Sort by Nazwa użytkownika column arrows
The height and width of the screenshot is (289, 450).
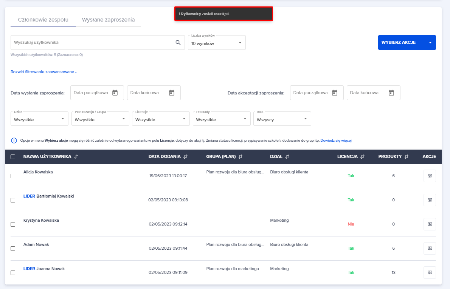[76, 157]
